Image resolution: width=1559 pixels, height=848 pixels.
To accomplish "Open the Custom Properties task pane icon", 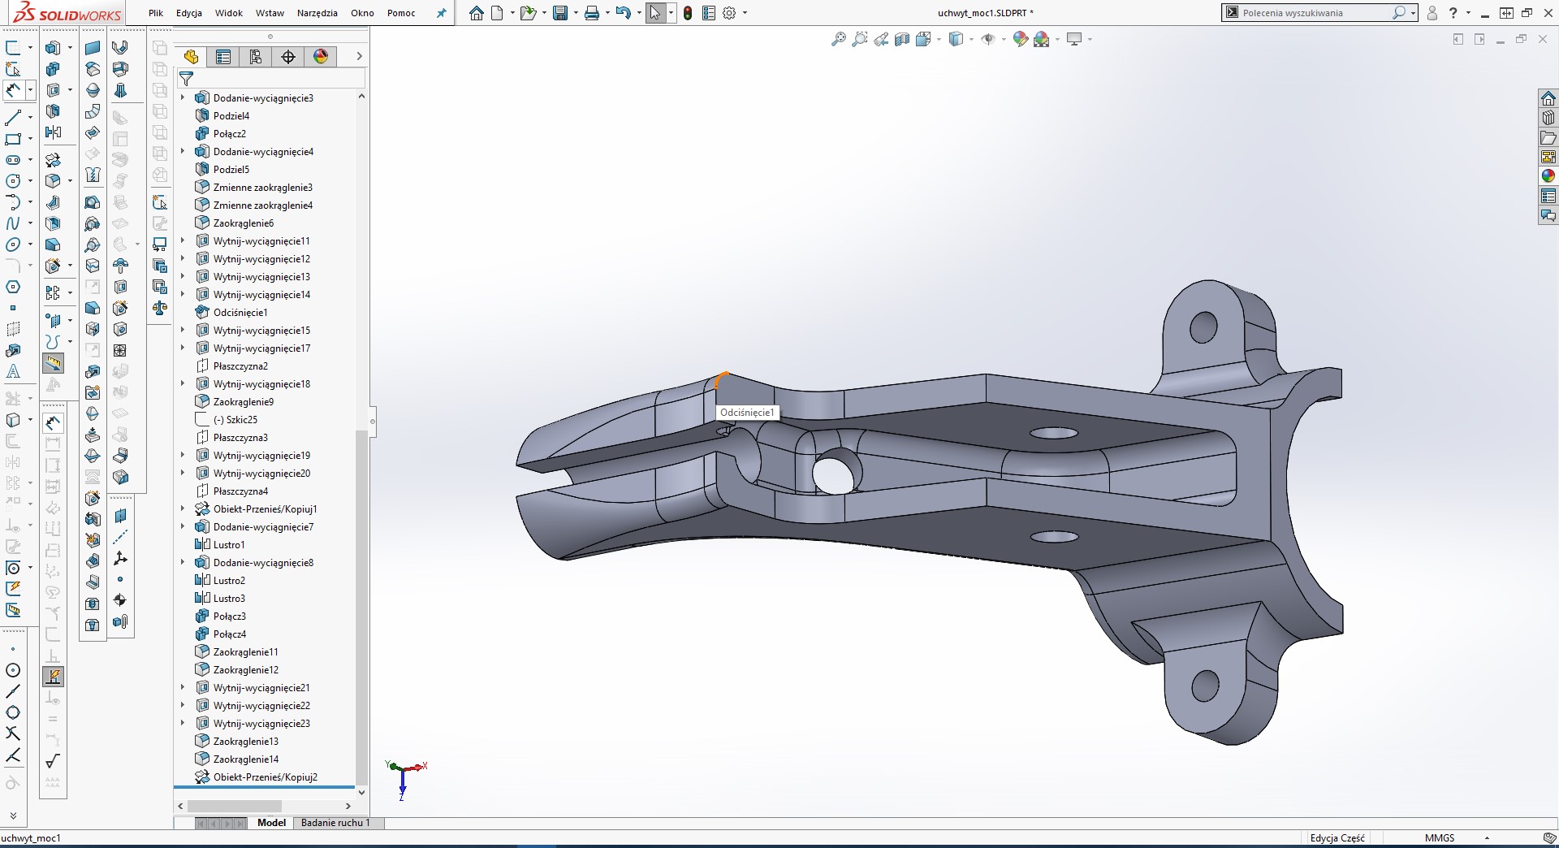I will click(1548, 196).
